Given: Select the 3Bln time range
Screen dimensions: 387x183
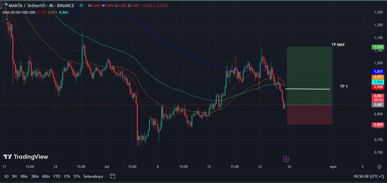Looking at the screenshot, I should tap(34, 177).
